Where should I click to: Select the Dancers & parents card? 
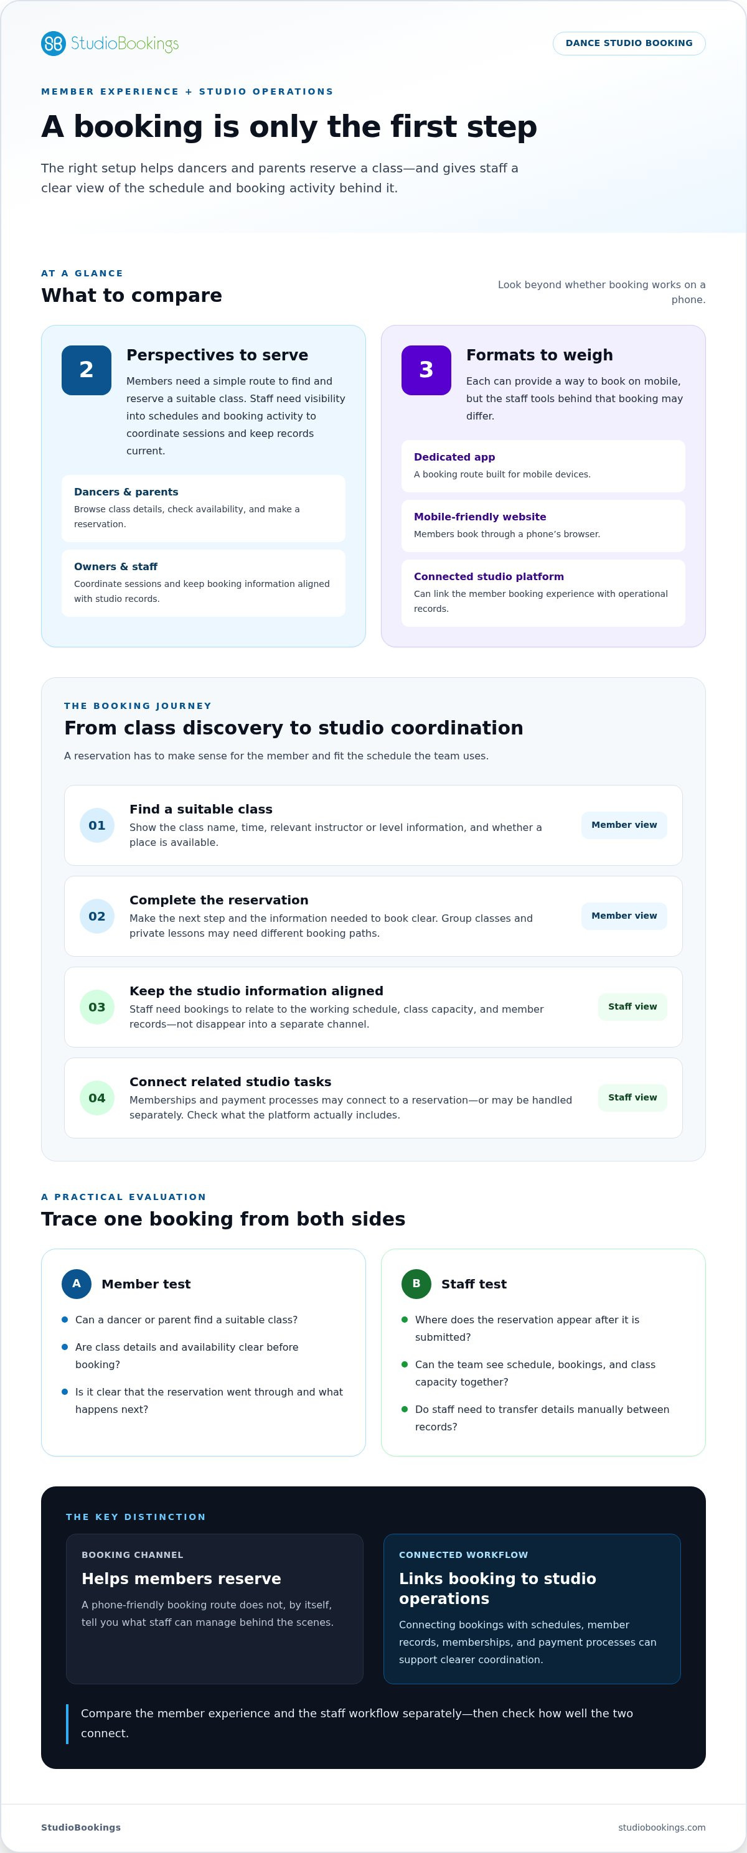pos(204,509)
